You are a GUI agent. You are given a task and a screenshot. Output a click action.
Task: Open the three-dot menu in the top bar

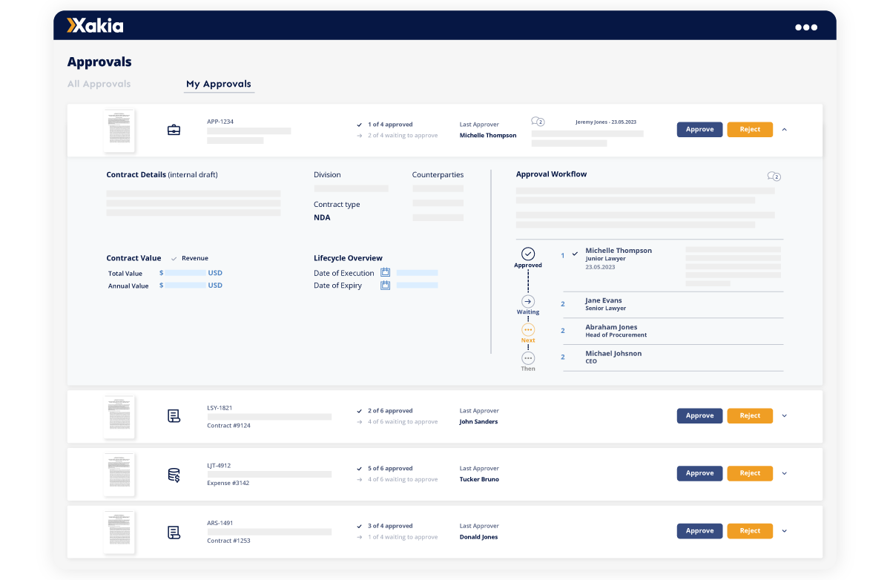tap(805, 26)
